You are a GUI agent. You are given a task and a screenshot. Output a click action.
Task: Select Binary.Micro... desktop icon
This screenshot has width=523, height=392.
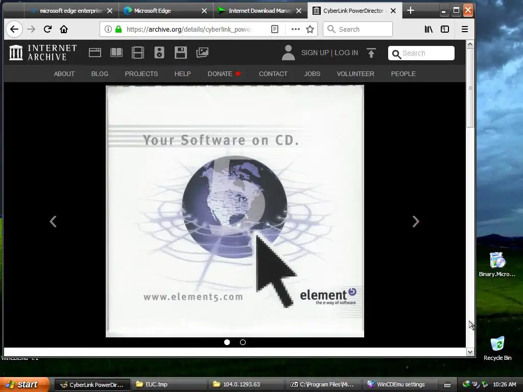(497, 265)
